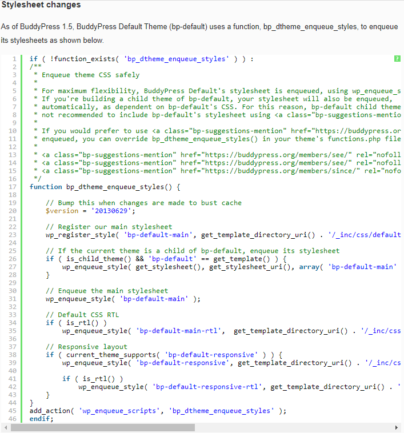This screenshot has height=433, width=404.
Task: Click the comment line starting 'enqueued, you can override'
Action: click(217, 139)
